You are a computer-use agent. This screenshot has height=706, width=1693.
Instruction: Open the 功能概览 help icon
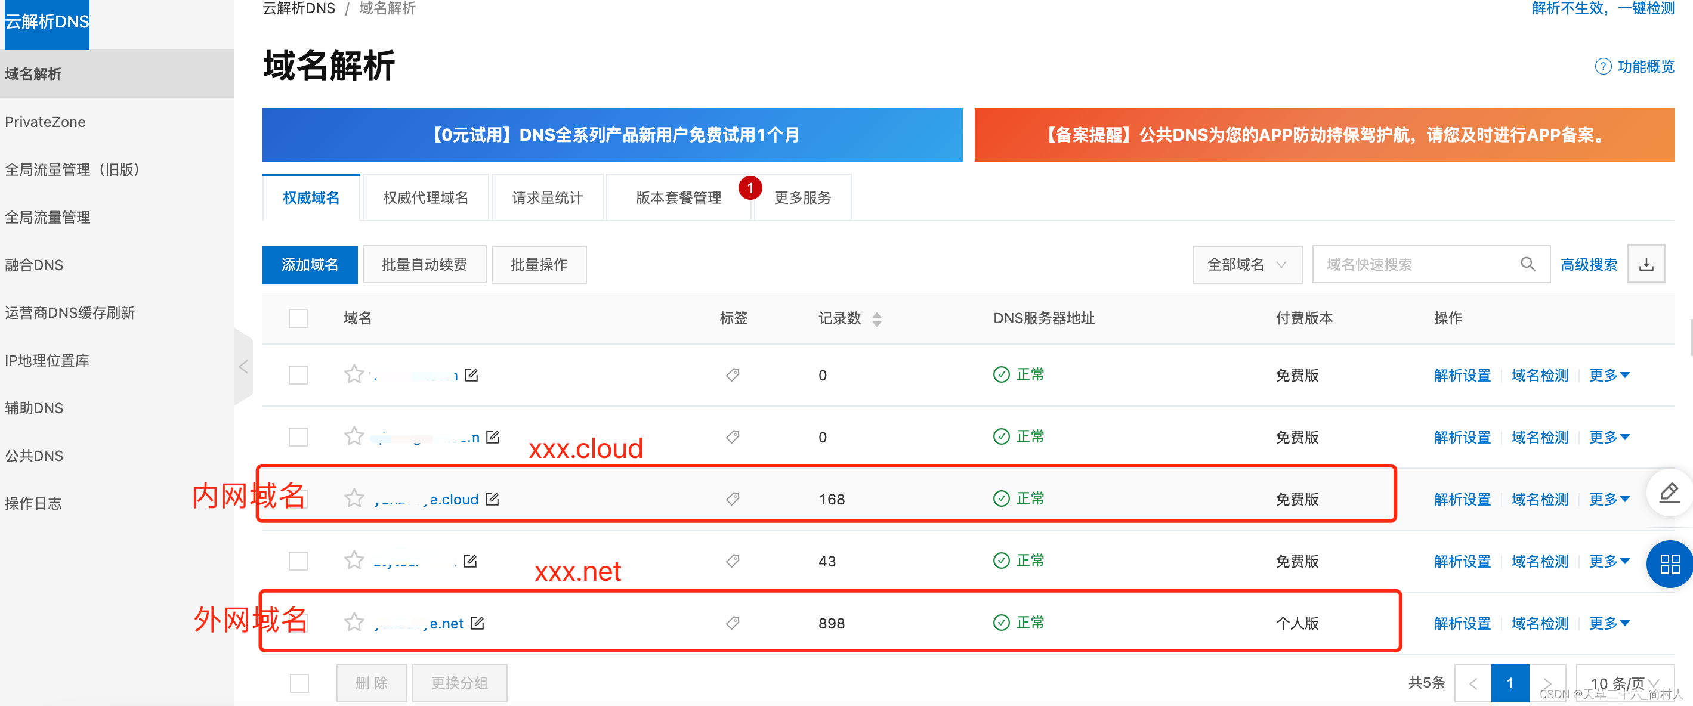click(1603, 66)
